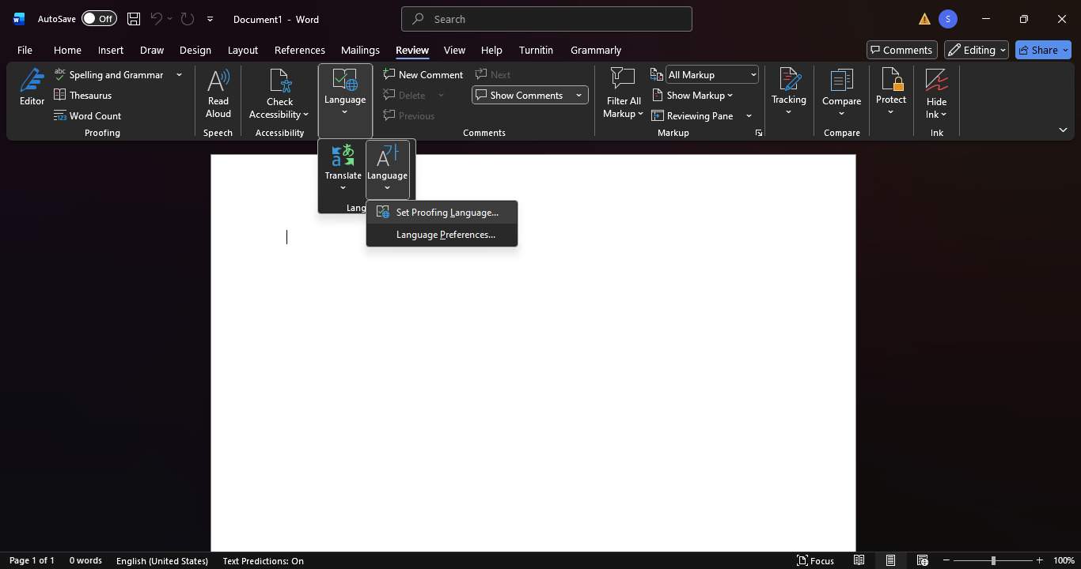This screenshot has height=569, width=1081.
Task: Click the Check Accessibility icon
Action: coord(280,81)
